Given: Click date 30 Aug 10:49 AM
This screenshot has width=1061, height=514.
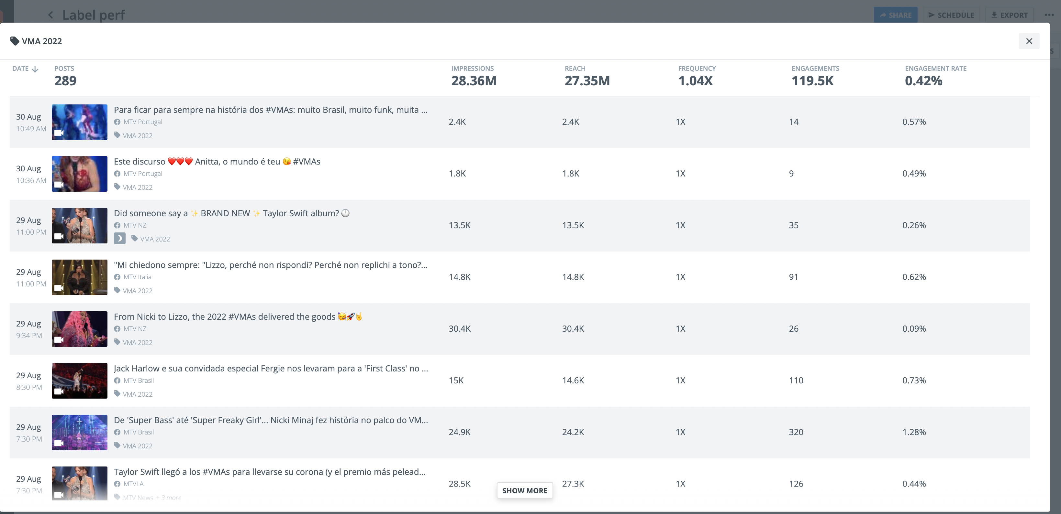Looking at the screenshot, I should coord(31,123).
